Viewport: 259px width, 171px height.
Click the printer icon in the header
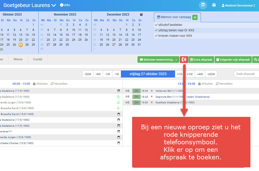tap(214, 5)
